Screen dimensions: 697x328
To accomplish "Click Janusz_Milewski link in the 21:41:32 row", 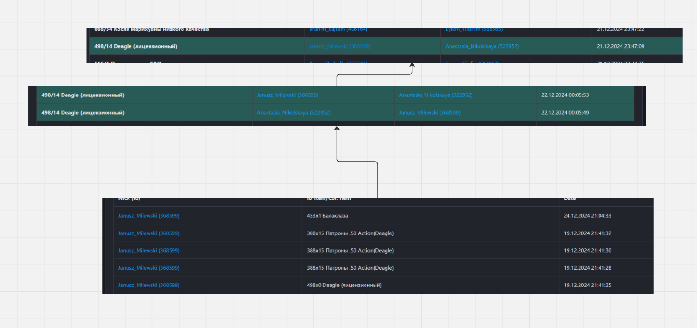I will point(149,233).
